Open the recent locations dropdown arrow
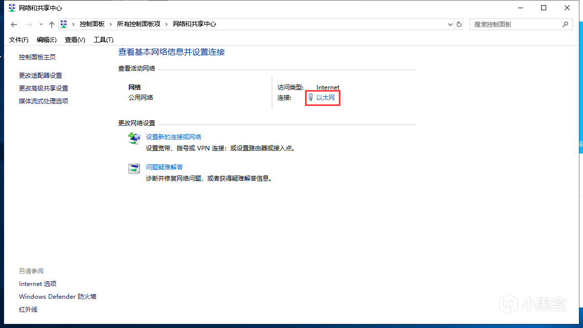The height and width of the screenshot is (328, 583). pyautogui.click(x=41, y=24)
